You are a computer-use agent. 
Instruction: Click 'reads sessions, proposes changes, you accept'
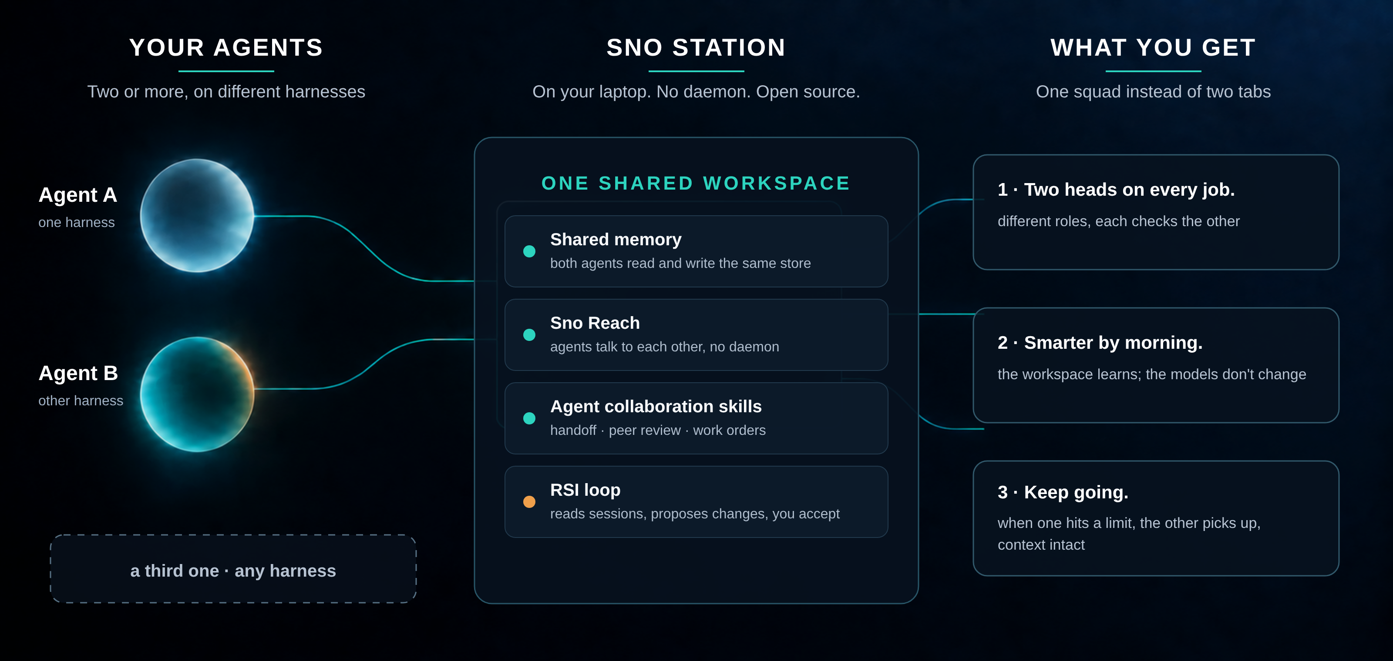(x=695, y=514)
